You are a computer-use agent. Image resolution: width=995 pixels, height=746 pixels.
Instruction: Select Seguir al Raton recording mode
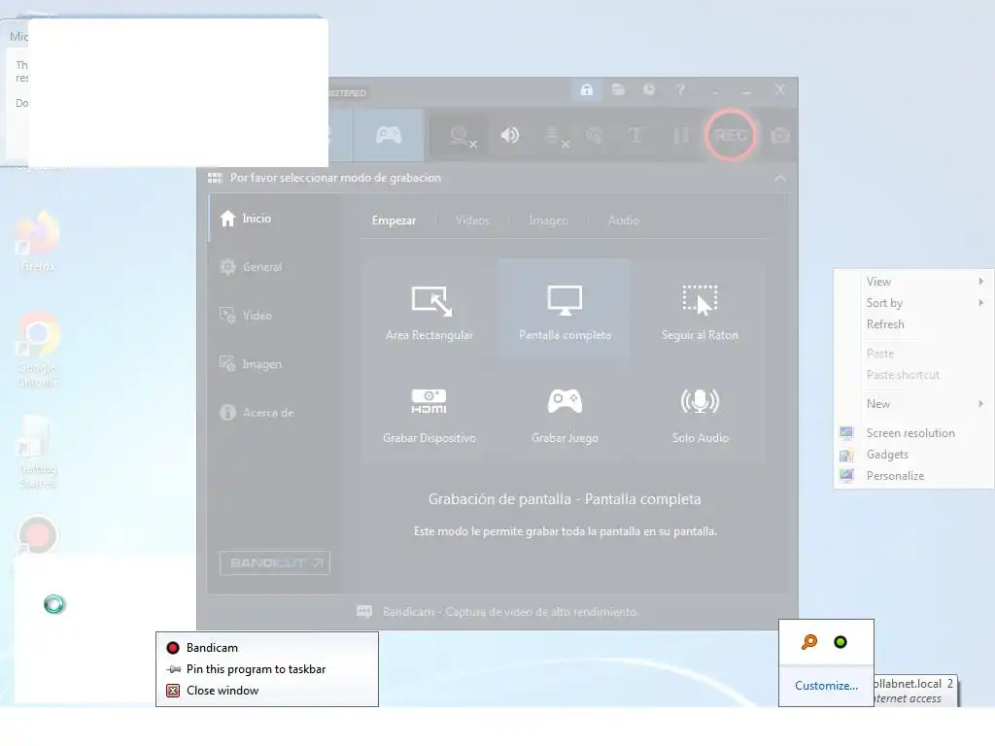point(700,310)
